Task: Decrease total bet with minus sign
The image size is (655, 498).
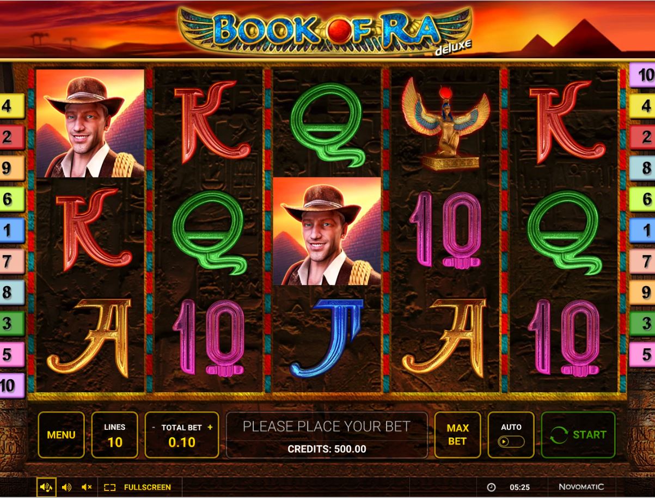Action: click(154, 428)
